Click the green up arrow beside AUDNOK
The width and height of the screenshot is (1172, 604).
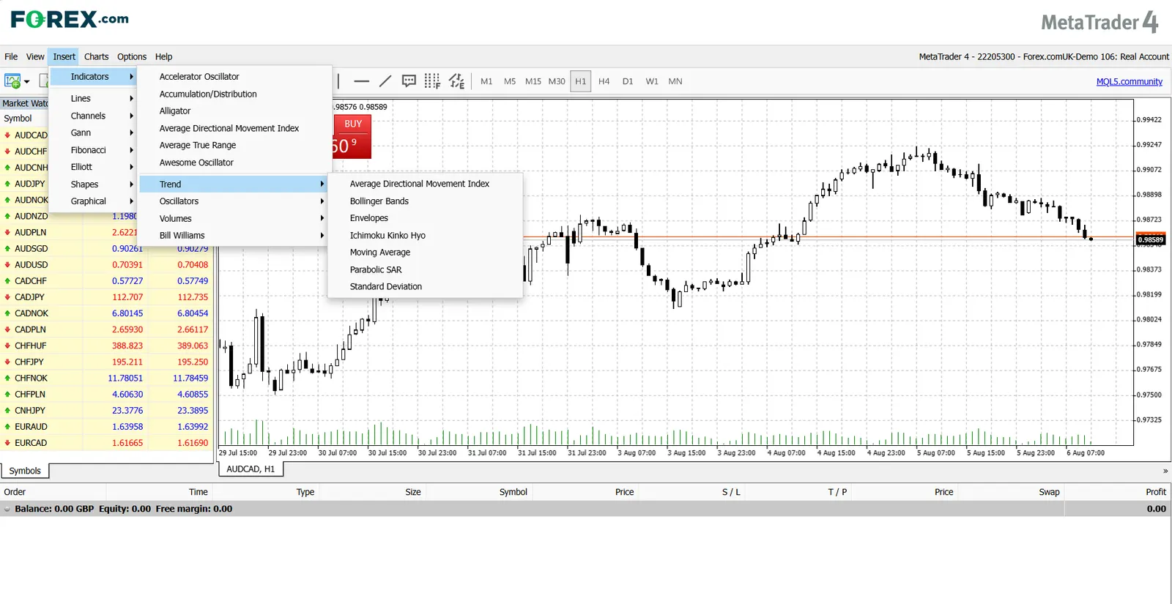tap(7, 200)
